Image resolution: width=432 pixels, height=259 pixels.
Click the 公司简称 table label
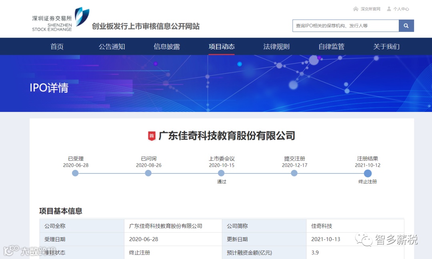click(x=237, y=226)
